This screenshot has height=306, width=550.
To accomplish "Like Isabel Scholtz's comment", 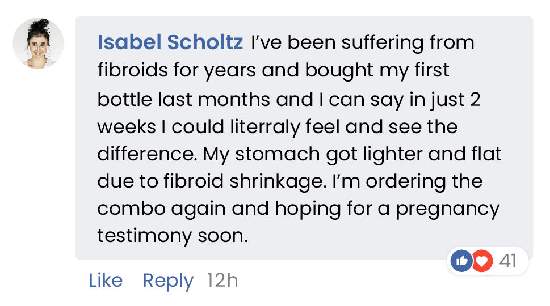I will coord(106,280).
